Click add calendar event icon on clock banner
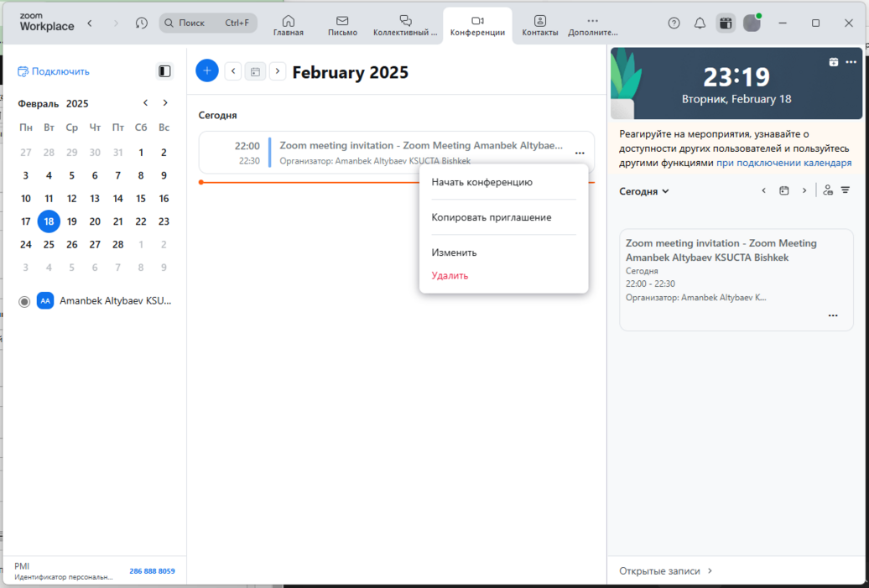The width and height of the screenshot is (869, 588). pyautogui.click(x=833, y=62)
